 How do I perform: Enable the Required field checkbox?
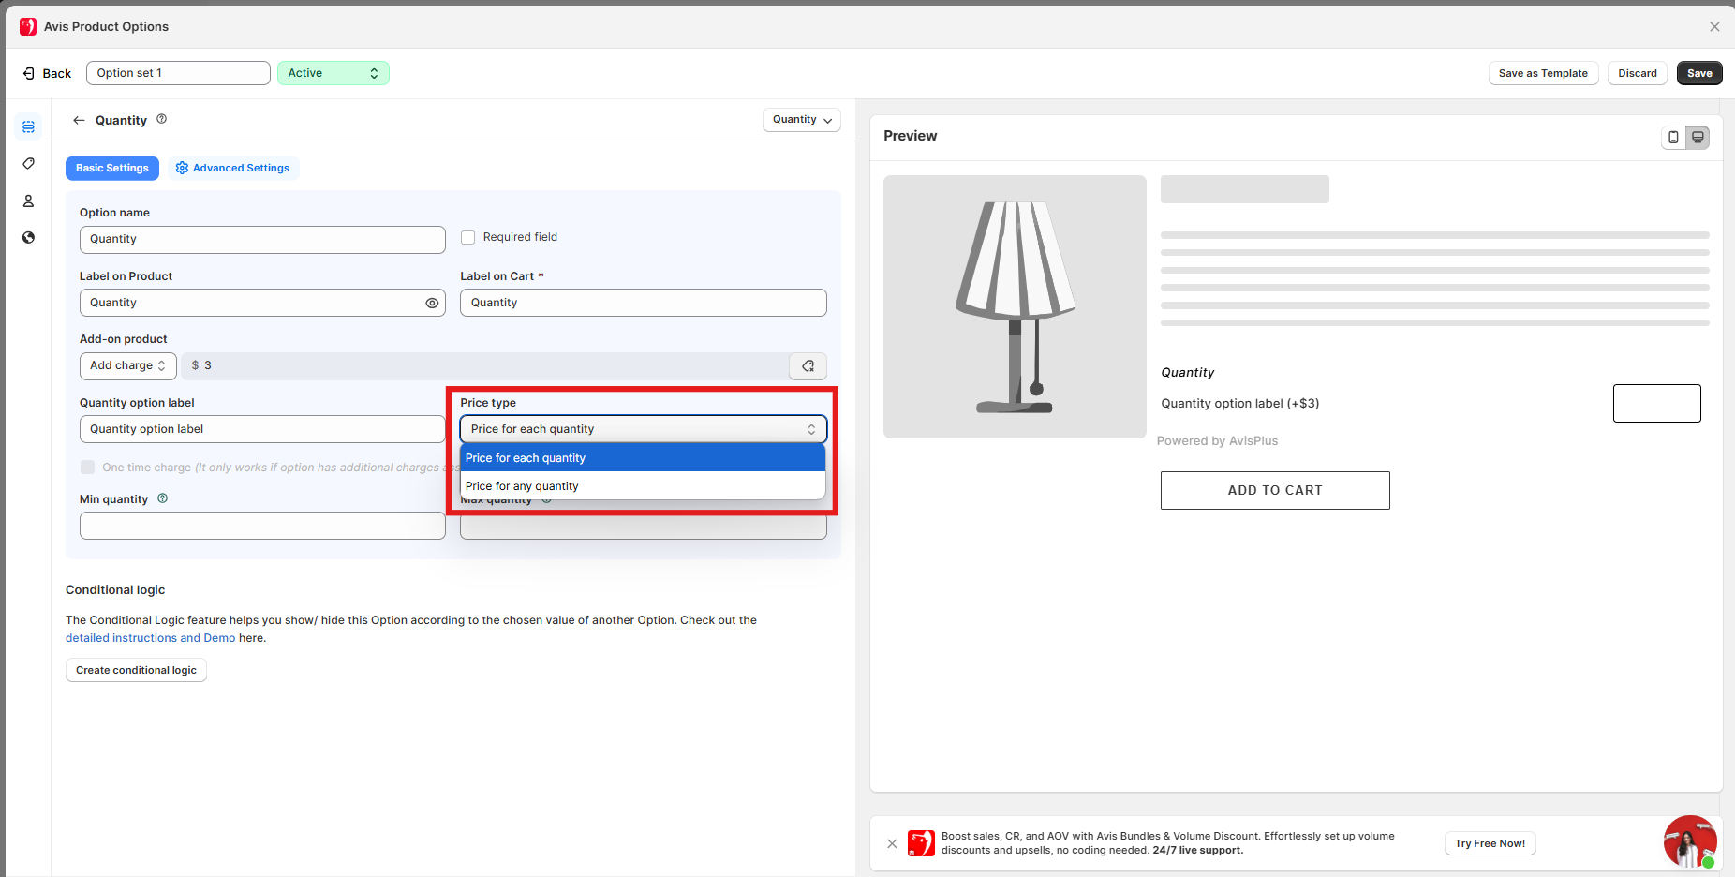(467, 237)
